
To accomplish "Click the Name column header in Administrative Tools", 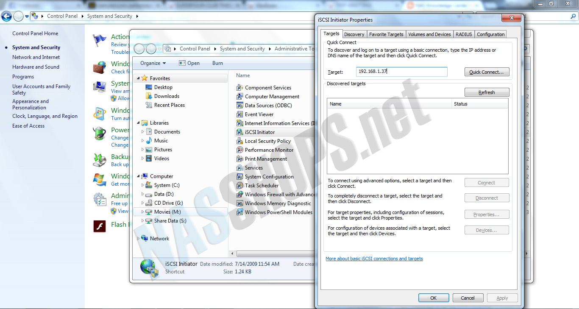I will coord(243,75).
